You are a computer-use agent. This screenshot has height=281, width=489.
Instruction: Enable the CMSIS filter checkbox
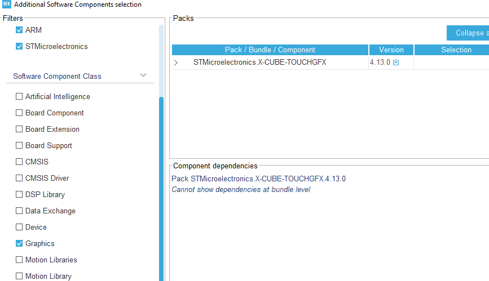coord(19,162)
